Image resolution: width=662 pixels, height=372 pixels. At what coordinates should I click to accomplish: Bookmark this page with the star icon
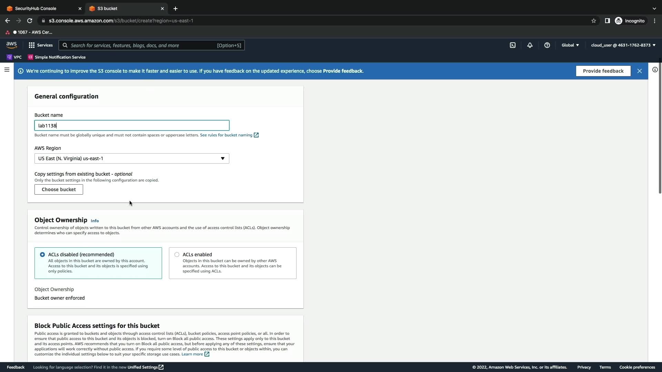[x=594, y=21]
